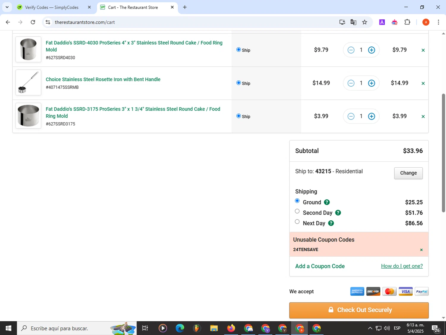Open the notification center
The width and height of the screenshot is (446, 335).
(x=436, y=329)
